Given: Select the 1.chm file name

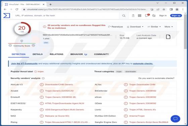Looking at the screenshot, I should tap(46, 39).
